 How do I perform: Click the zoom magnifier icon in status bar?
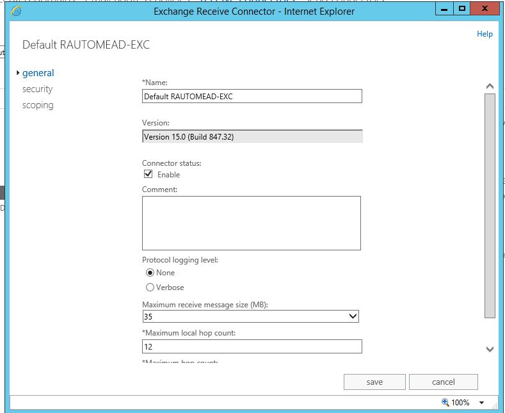tap(445, 402)
